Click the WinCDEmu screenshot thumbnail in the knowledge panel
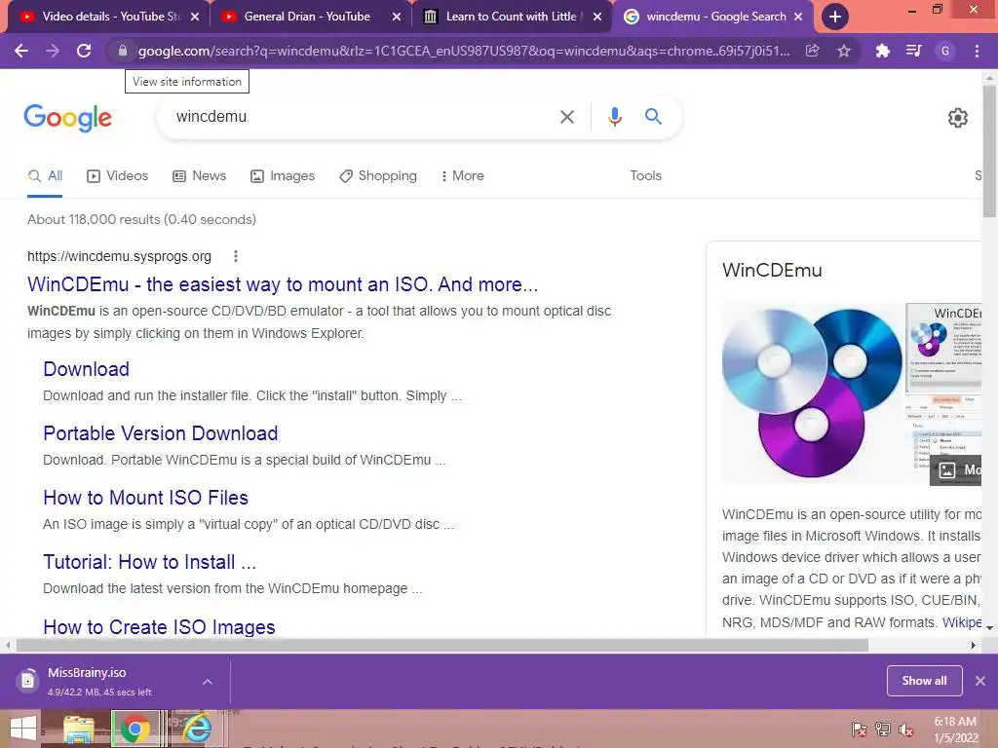This screenshot has height=748, width=998. [943, 348]
